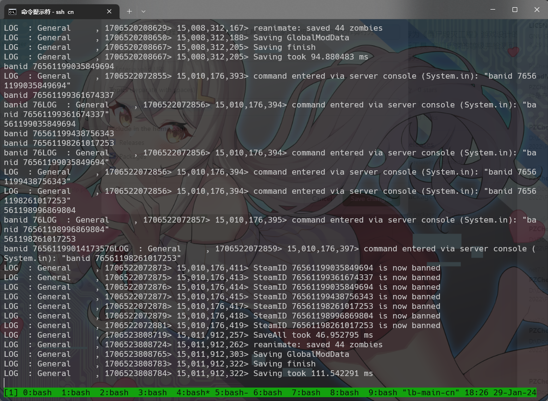Select active tmux window 4:bash*
Viewport: 548px width, 401px height.
pos(193,393)
